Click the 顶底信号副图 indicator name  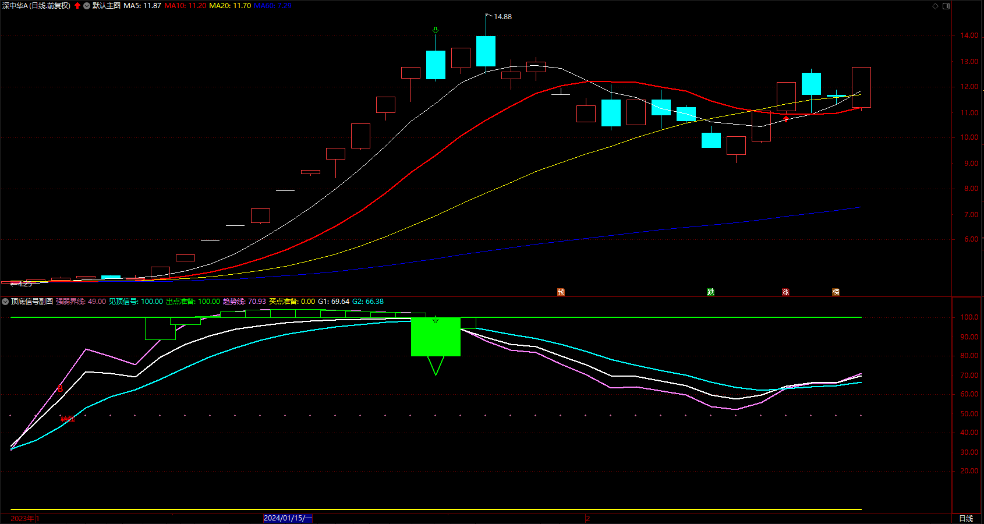point(32,302)
